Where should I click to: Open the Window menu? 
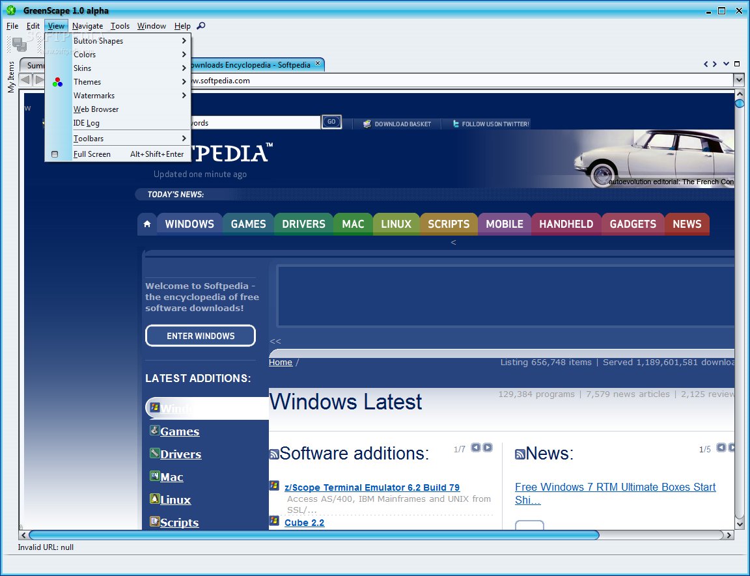point(152,26)
